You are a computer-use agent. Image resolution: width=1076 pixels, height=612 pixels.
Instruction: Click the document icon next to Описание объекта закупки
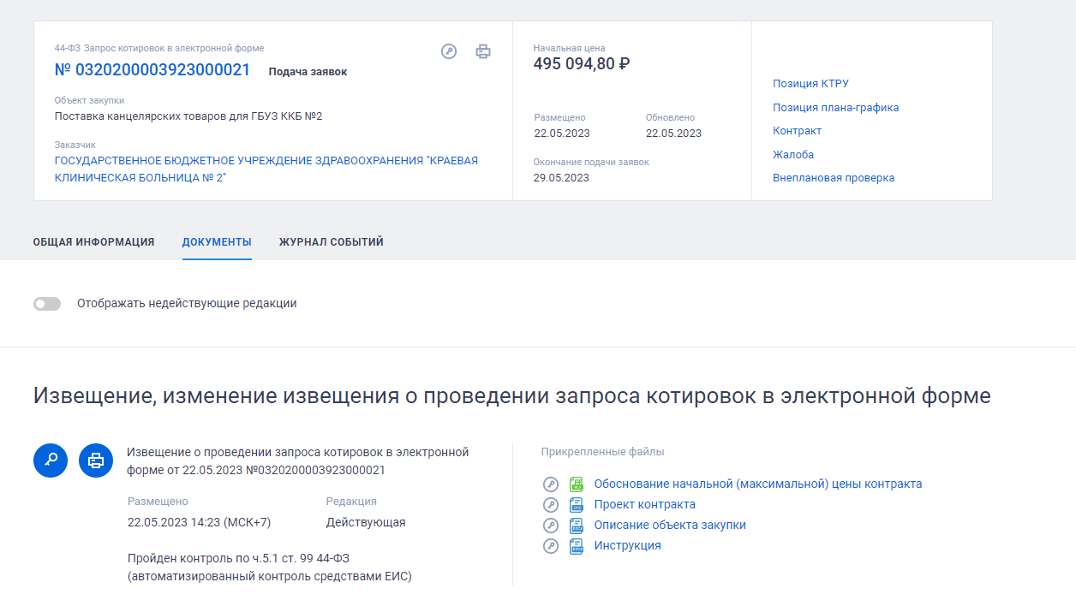click(576, 525)
